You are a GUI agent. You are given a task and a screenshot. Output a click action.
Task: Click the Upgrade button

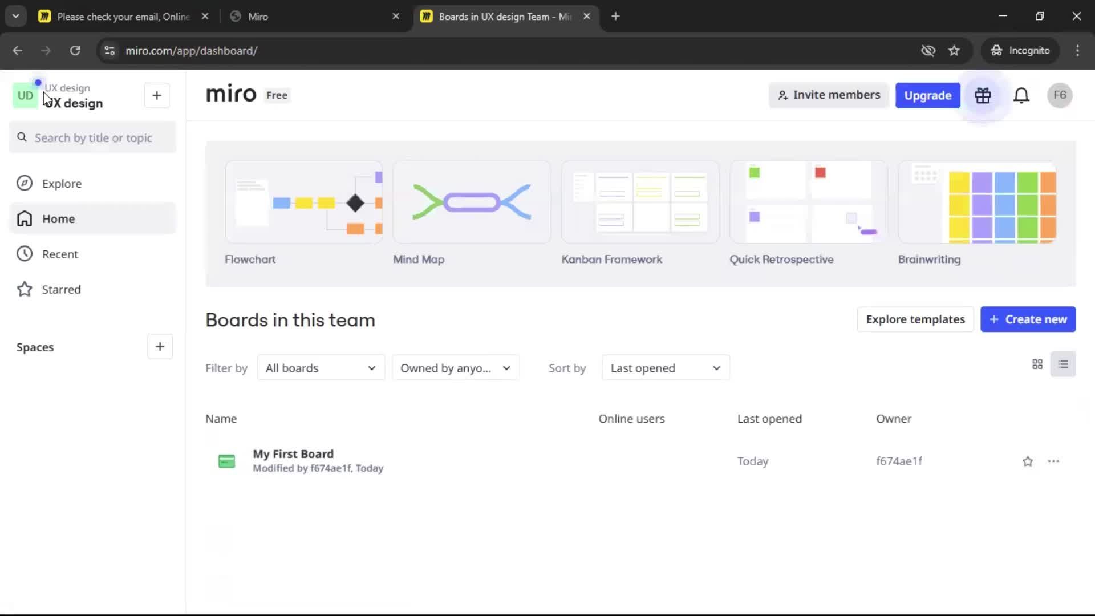tap(928, 95)
